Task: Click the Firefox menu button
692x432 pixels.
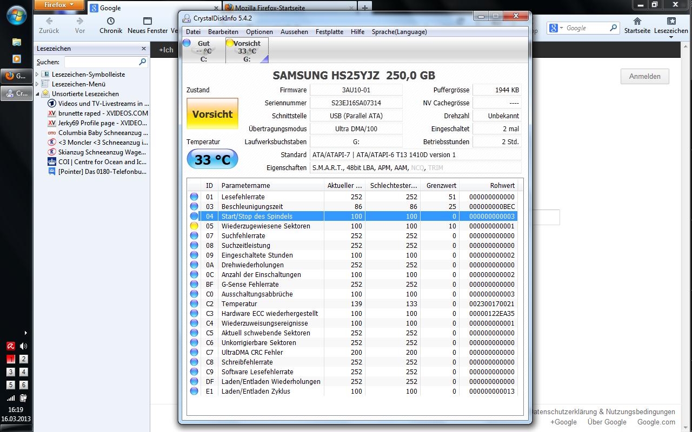Action: click(59, 5)
